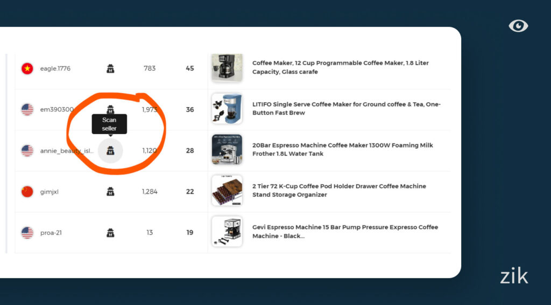Click the zik logo
Image resolution: width=551 pixels, height=305 pixels.
click(x=514, y=276)
